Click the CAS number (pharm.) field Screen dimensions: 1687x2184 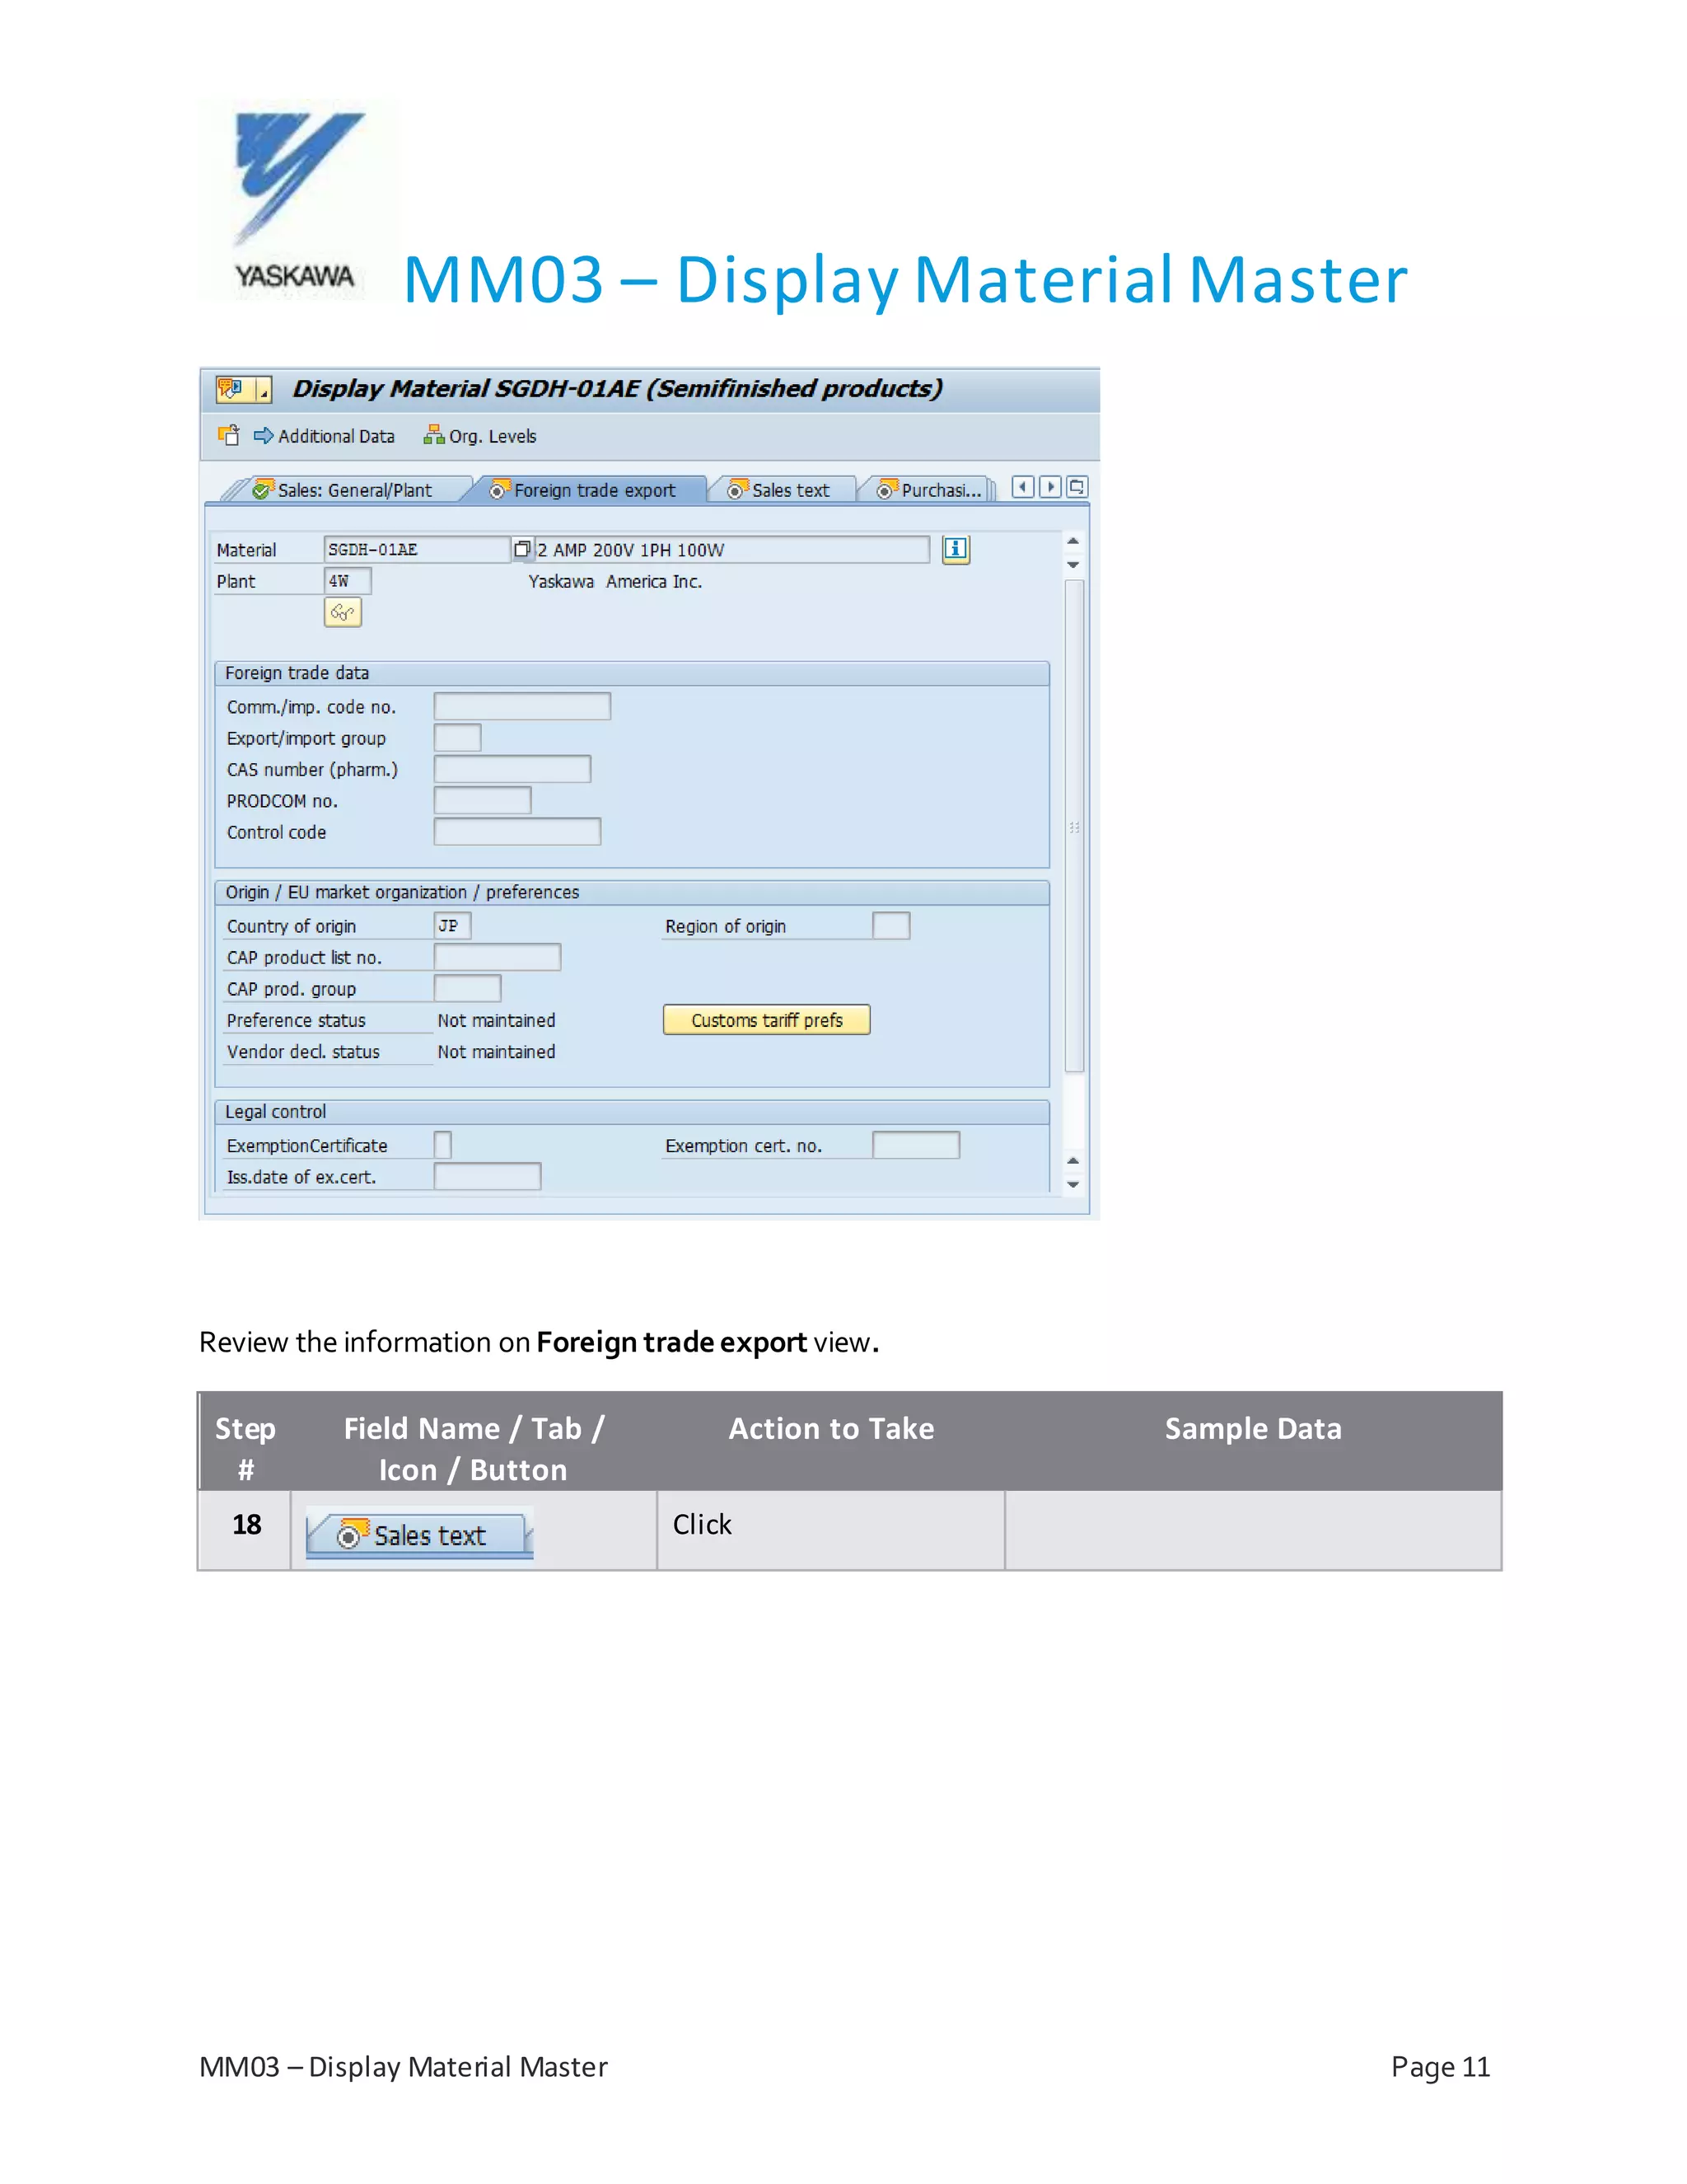(512, 769)
